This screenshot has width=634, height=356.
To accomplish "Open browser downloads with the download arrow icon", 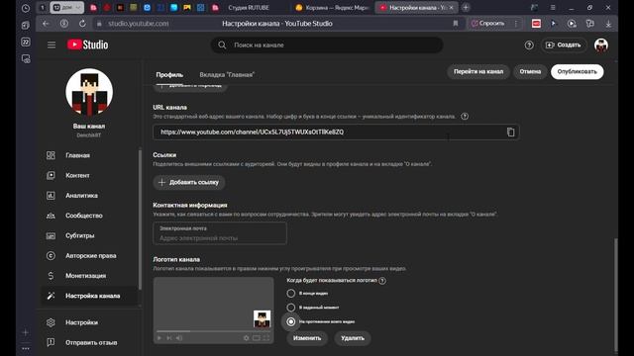I will click(608, 24).
